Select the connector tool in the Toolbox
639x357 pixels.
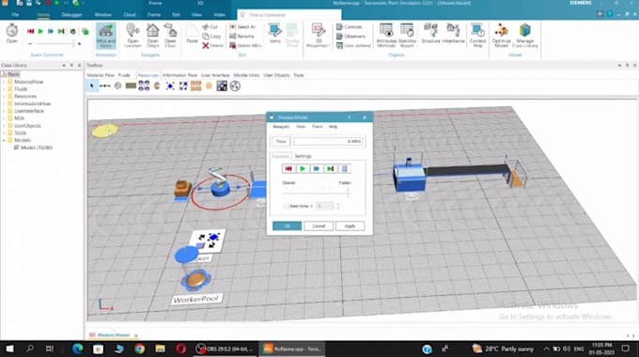104,86
